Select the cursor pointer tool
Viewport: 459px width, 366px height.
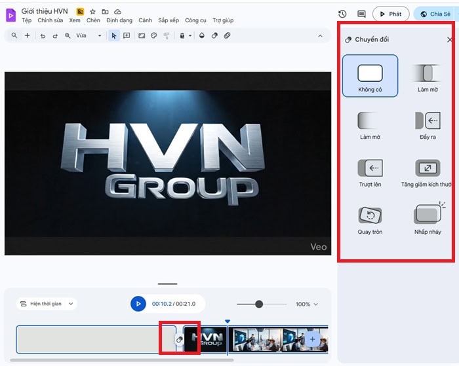point(113,36)
